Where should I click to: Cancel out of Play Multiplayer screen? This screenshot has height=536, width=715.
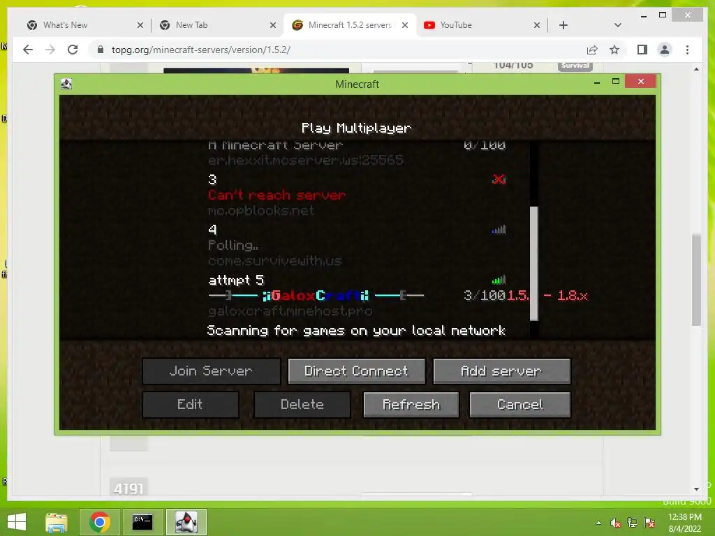(519, 405)
